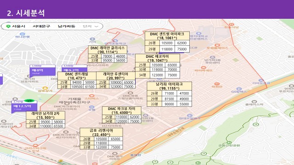
Task: Click the 삼호상가 yellow marker
Action: [x=45, y=88]
